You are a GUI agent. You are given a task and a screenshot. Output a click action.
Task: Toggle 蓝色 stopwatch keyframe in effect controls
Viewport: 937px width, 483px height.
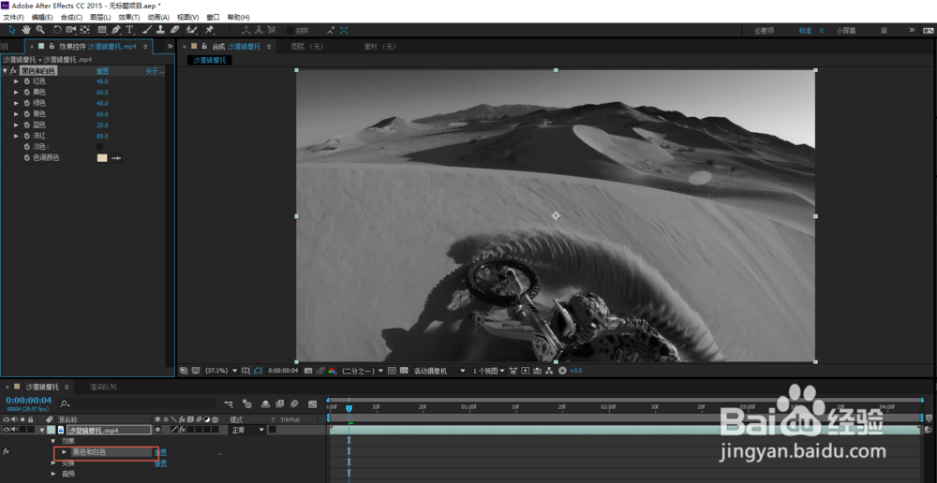pos(26,124)
